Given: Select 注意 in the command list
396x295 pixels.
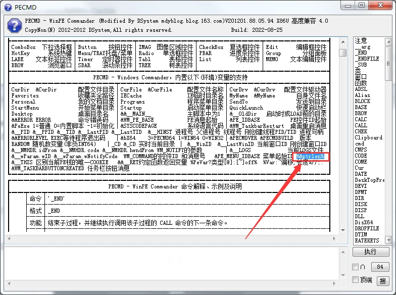Looking at the screenshot, I should click(361, 40).
